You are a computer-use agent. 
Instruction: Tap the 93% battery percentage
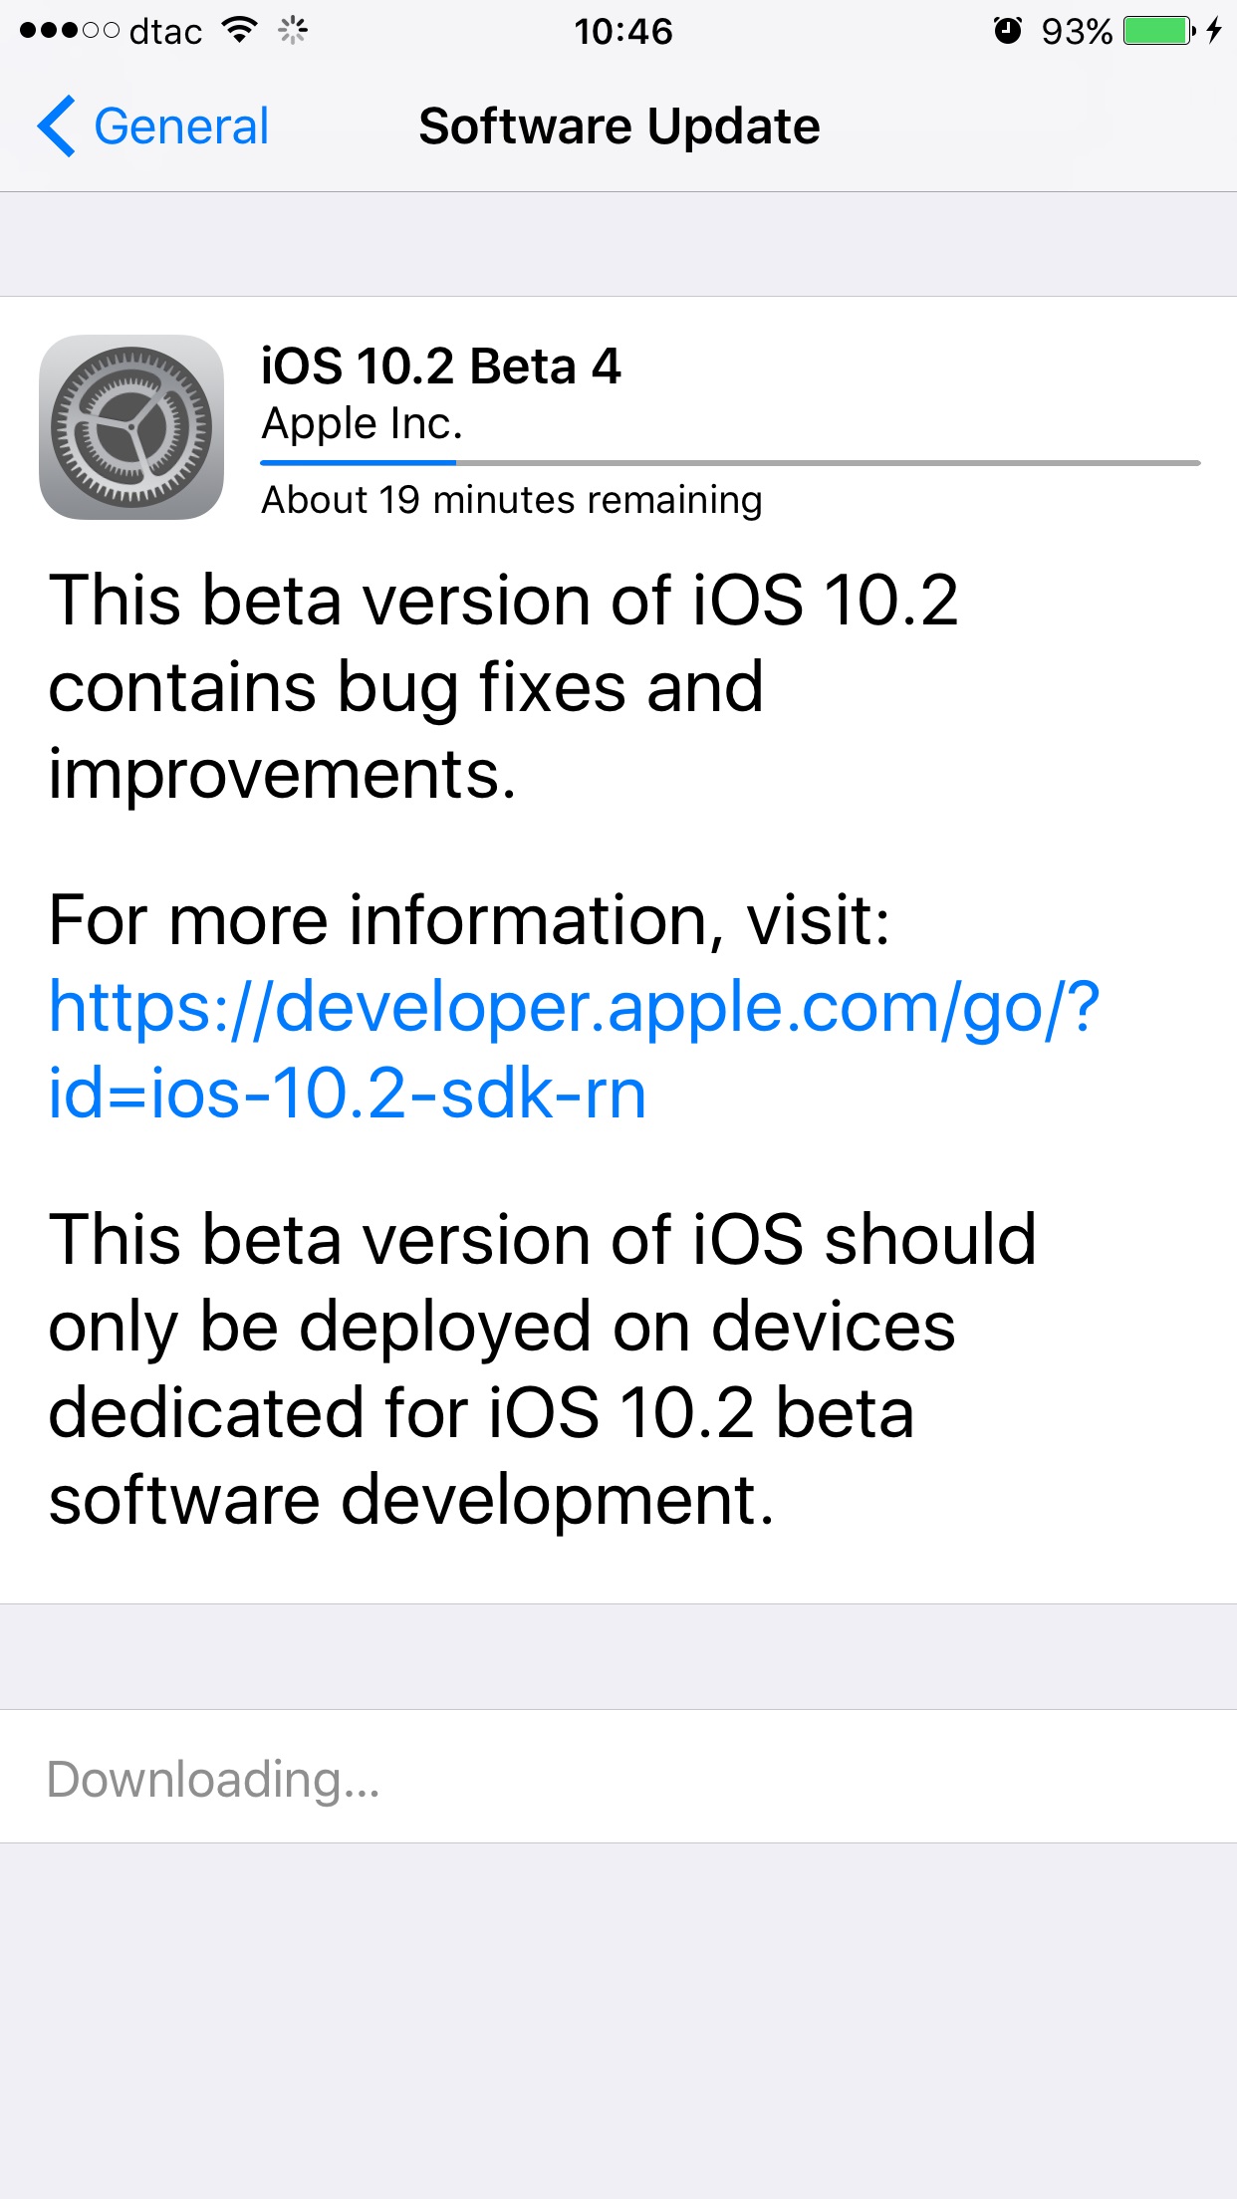coord(1076,32)
